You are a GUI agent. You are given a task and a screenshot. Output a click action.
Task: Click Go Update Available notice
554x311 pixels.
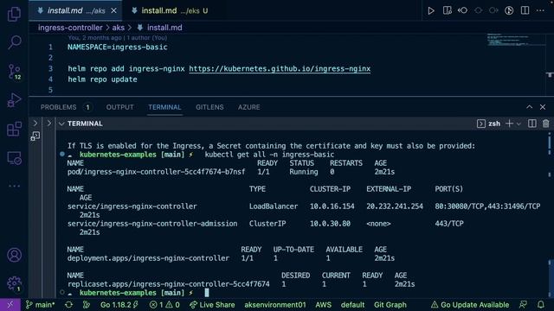click(x=470, y=305)
